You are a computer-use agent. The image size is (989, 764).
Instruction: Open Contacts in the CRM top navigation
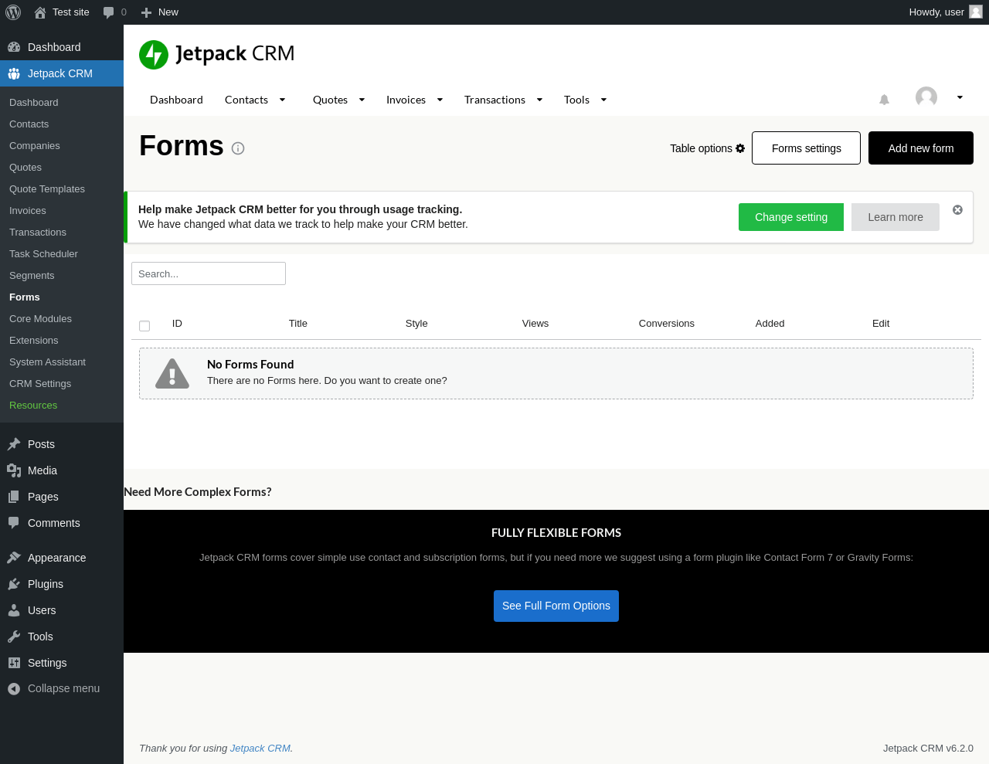pos(246,100)
